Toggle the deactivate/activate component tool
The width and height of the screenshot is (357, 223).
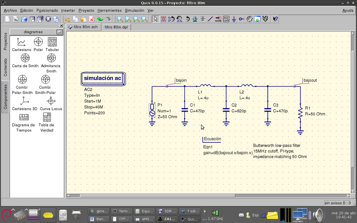coord(164,19)
